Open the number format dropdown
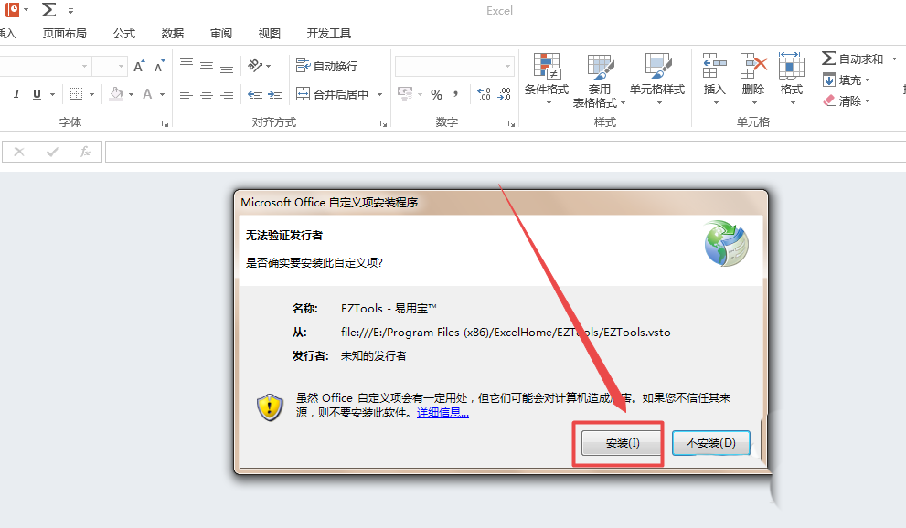The image size is (906, 528). tap(508, 66)
